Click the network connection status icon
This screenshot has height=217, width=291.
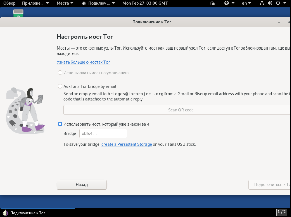[x=262, y=3]
